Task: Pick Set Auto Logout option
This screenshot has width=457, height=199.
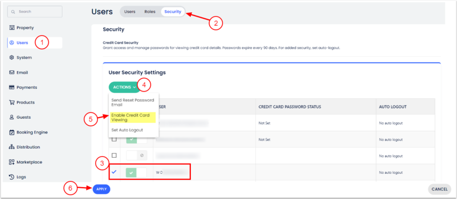Action: point(127,130)
